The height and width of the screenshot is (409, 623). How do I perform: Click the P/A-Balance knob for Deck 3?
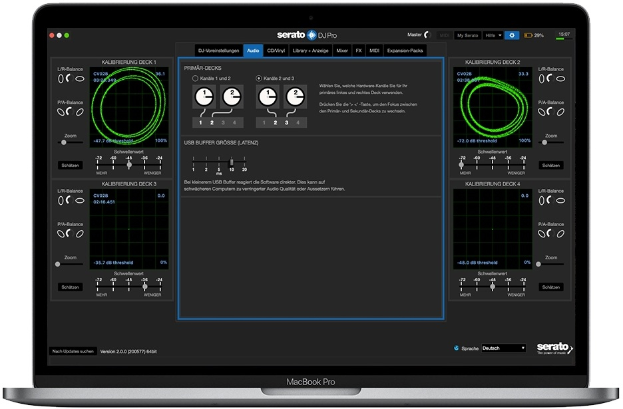pos(71,234)
